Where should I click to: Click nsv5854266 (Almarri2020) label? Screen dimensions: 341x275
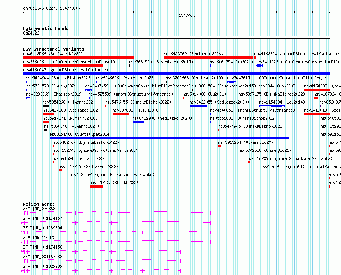(70, 102)
